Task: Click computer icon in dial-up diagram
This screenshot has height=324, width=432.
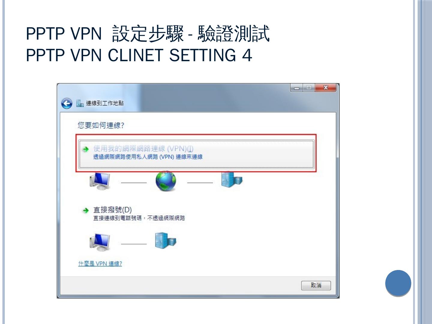Action: point(100,242)
